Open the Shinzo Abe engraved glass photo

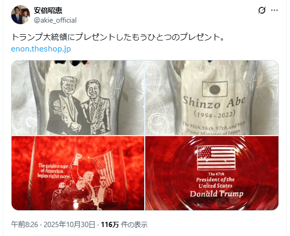point(212,98)
